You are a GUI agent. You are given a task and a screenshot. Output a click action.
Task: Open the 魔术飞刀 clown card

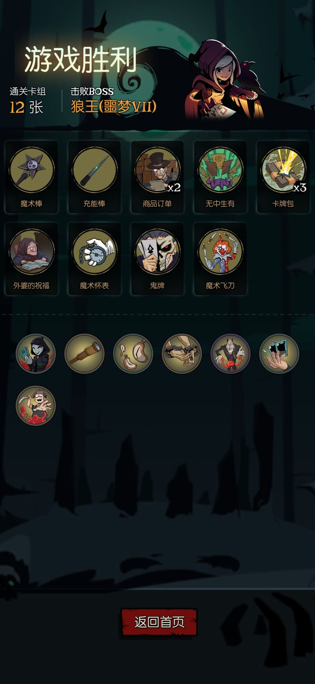click(220, 259)
